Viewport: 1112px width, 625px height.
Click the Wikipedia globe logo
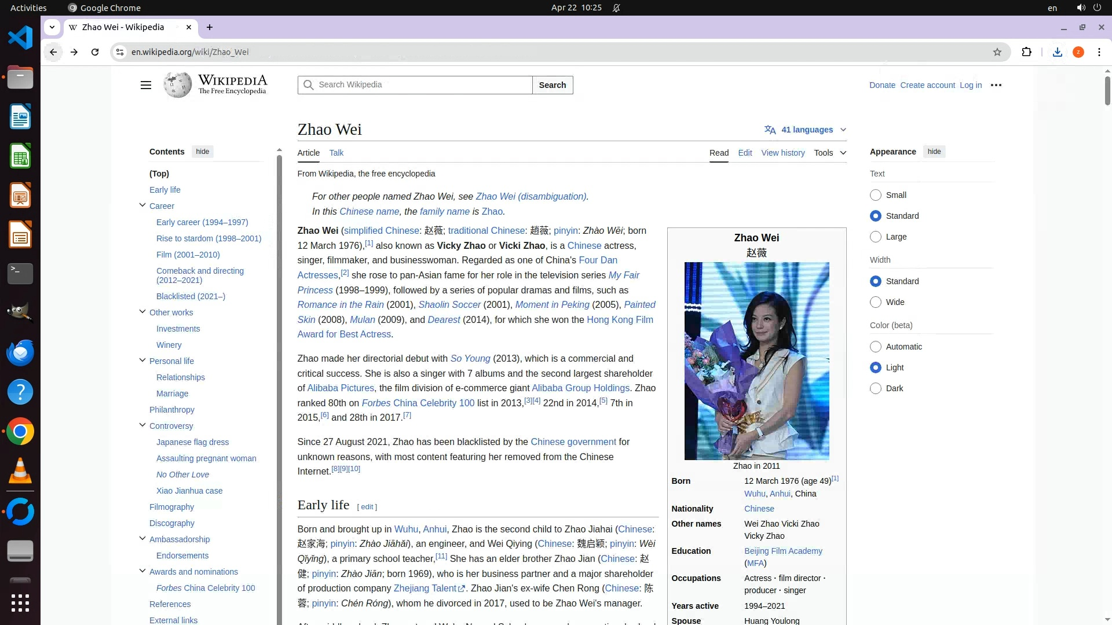click(177, 85)
